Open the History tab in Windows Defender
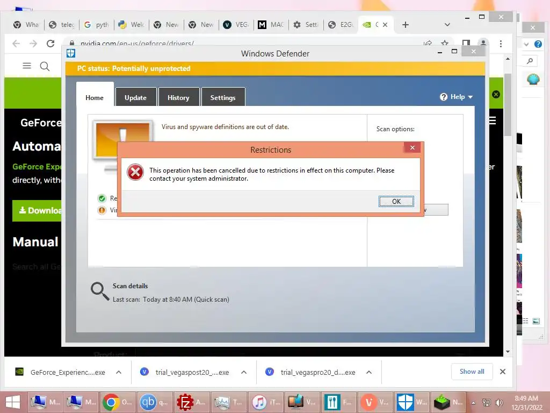This screenshot has width=550, height=413. coord(178,97)
